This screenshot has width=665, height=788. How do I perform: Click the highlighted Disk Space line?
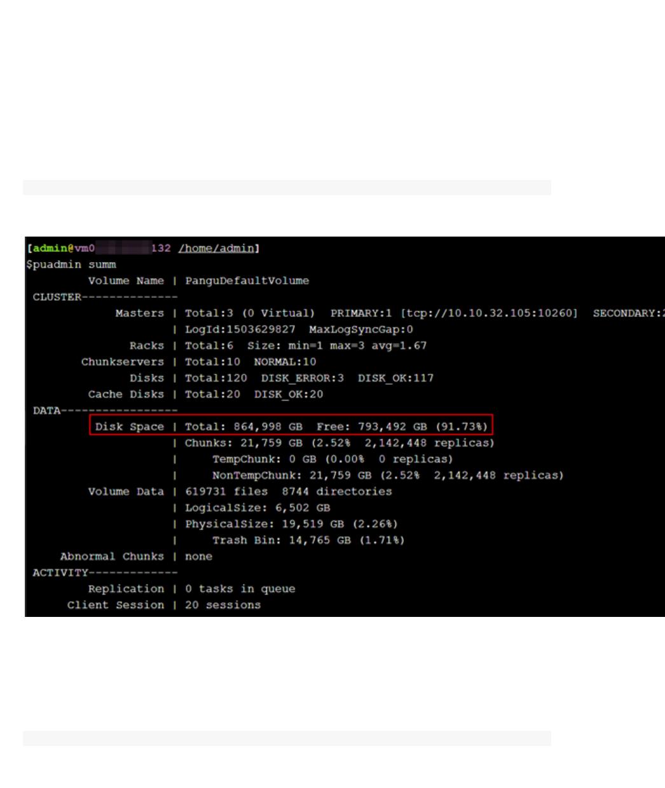[291, 426]
